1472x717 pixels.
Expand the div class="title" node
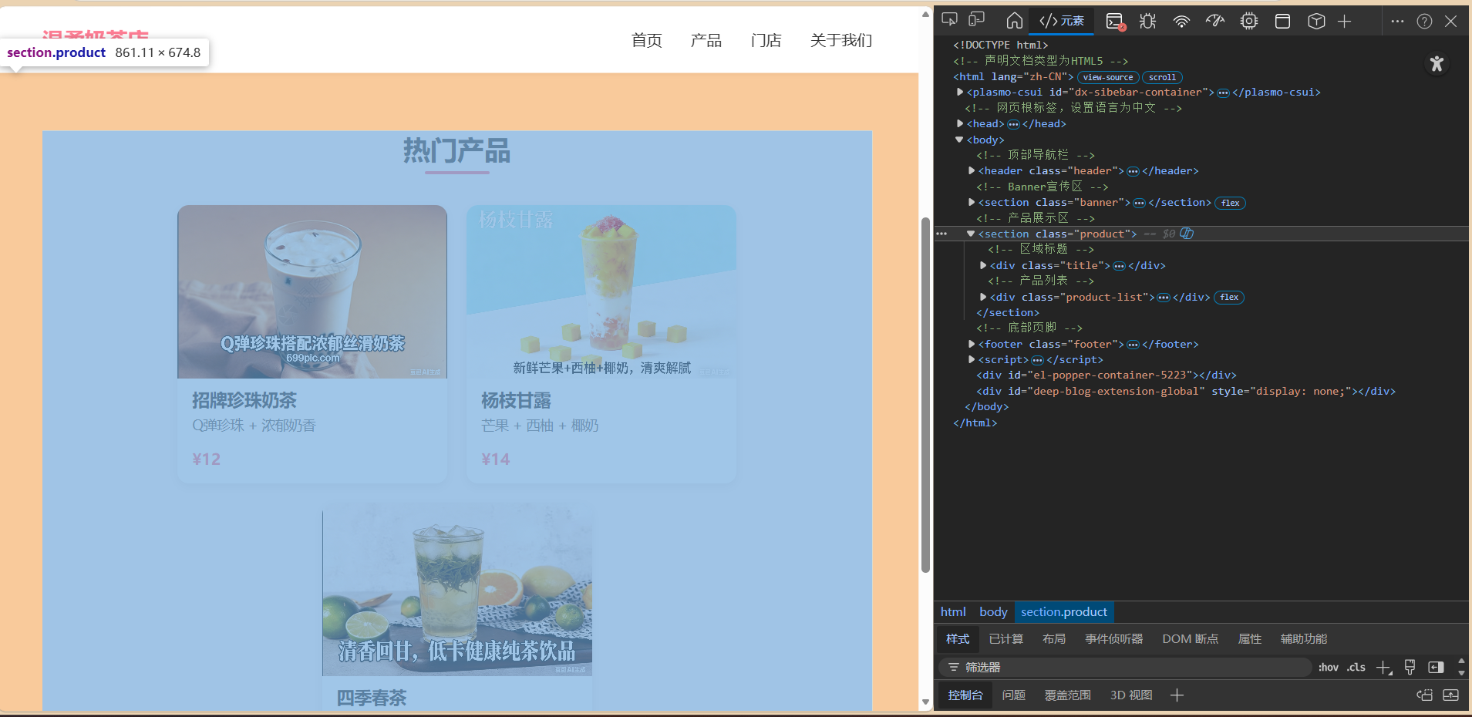(x=983, y=265)
